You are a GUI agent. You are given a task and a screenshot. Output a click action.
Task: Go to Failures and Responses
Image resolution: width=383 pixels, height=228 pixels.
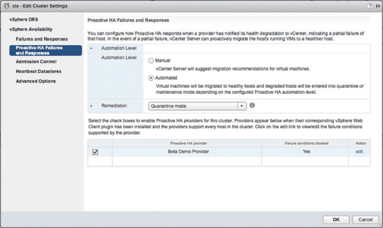[42, 39]
